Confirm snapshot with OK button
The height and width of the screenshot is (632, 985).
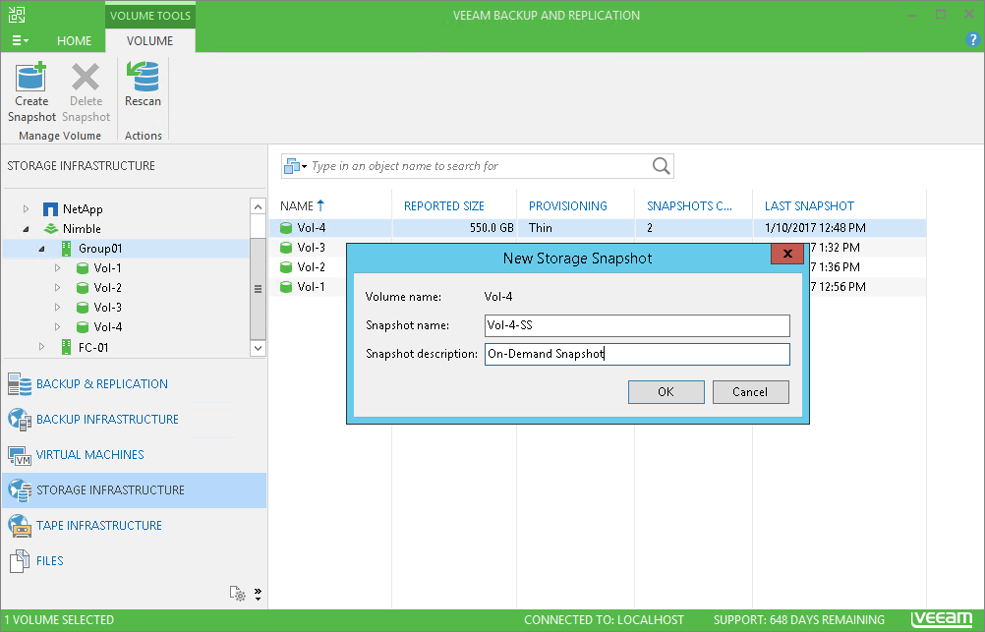(x=666, y=392)
